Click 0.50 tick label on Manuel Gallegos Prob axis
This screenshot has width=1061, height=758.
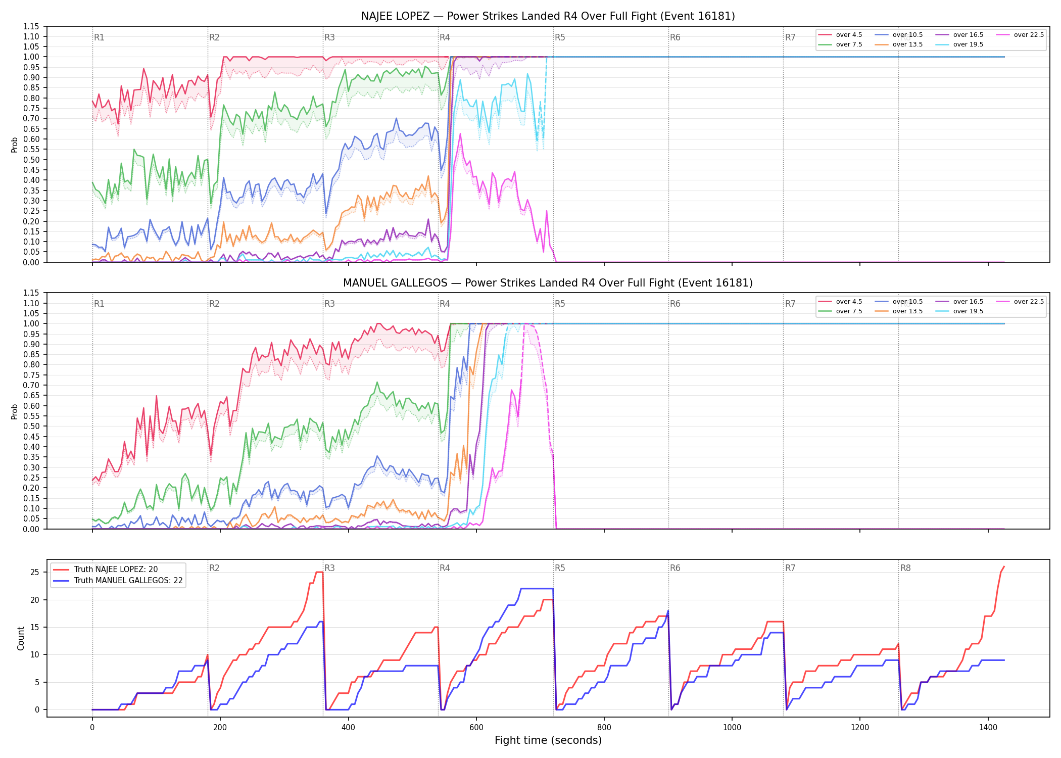tap(31, 427)
